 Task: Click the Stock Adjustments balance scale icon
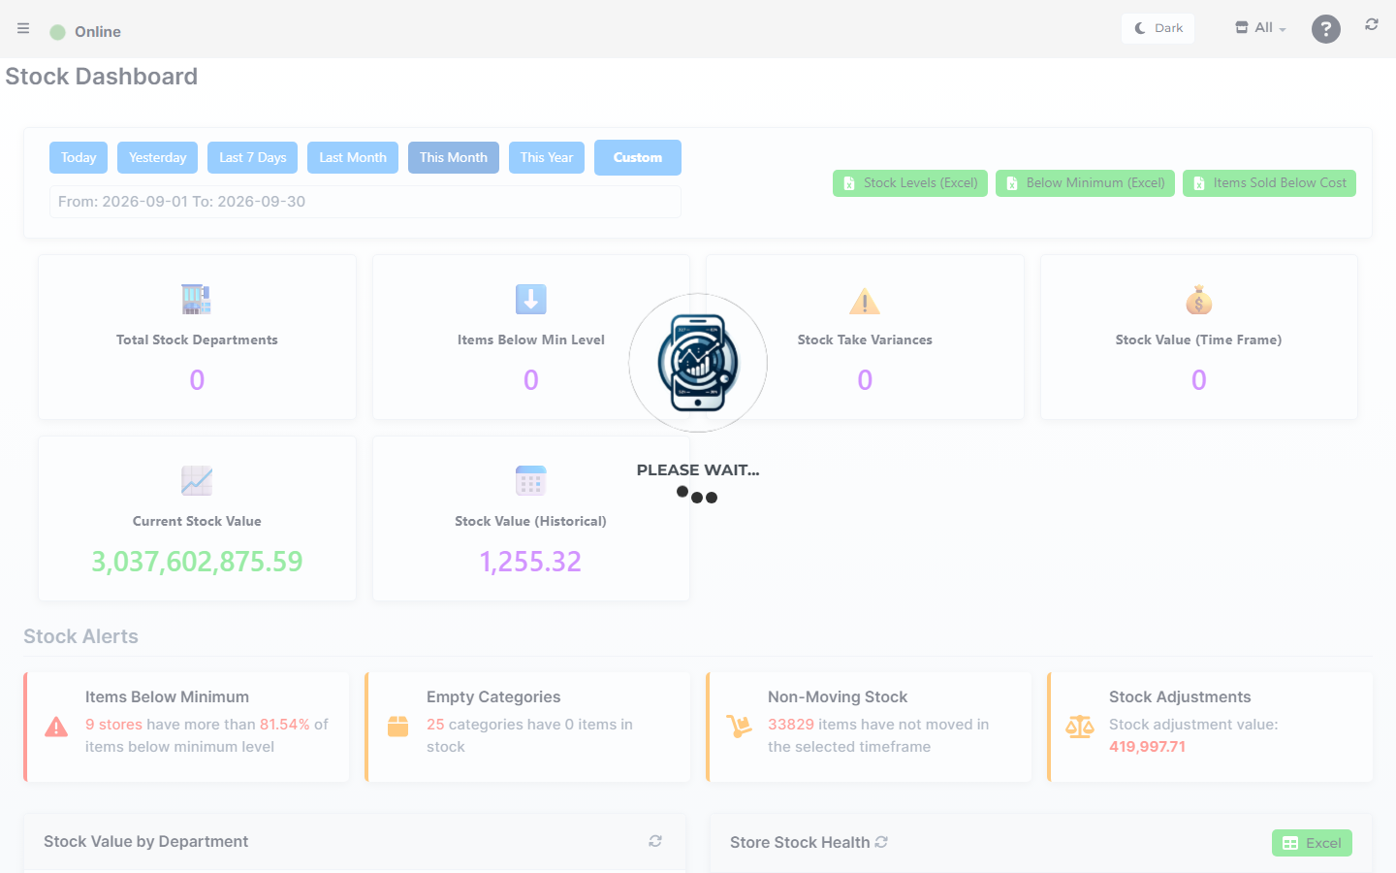1080,727
